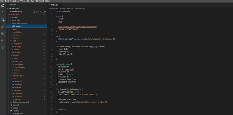Open the Extensions view icon
The height and width of the screenshot is (115, 233).
coord(3,33)
